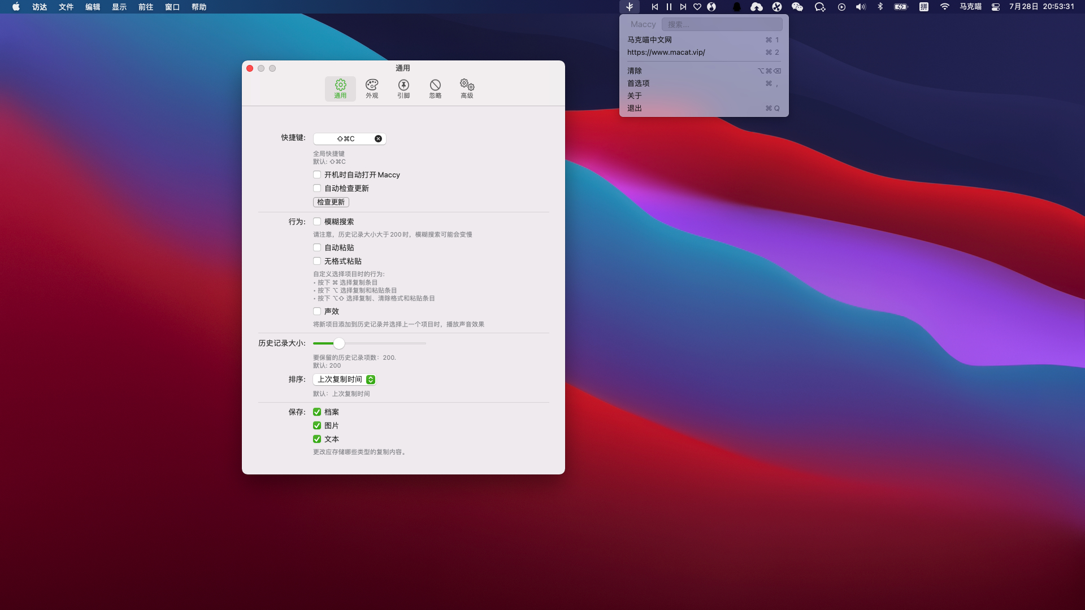
Task: Skip to next track in menu bar
Action: pyautogui.click(x=683, y=7)
